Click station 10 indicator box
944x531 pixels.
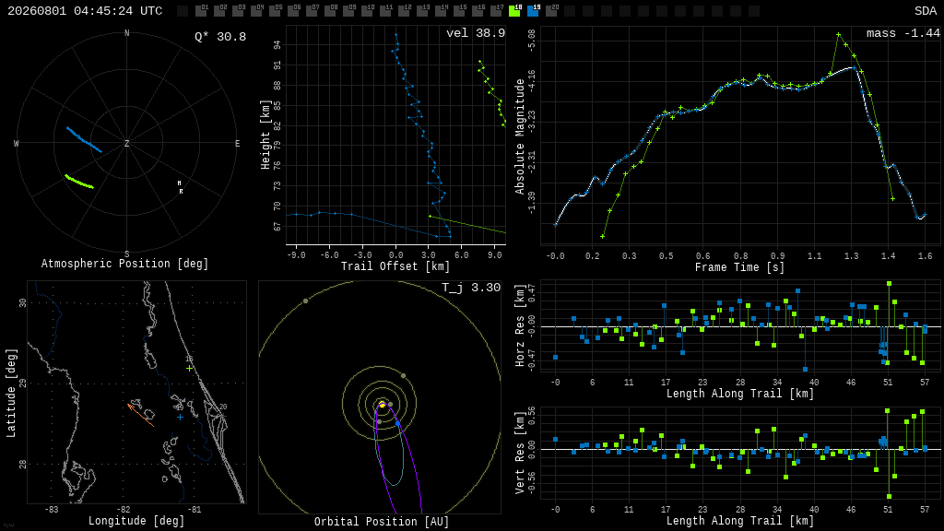coord(367,10)
